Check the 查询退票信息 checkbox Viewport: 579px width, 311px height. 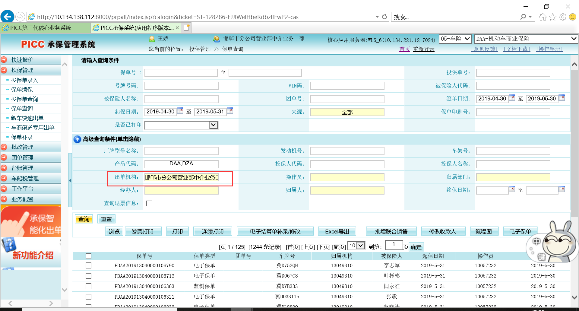149,204
